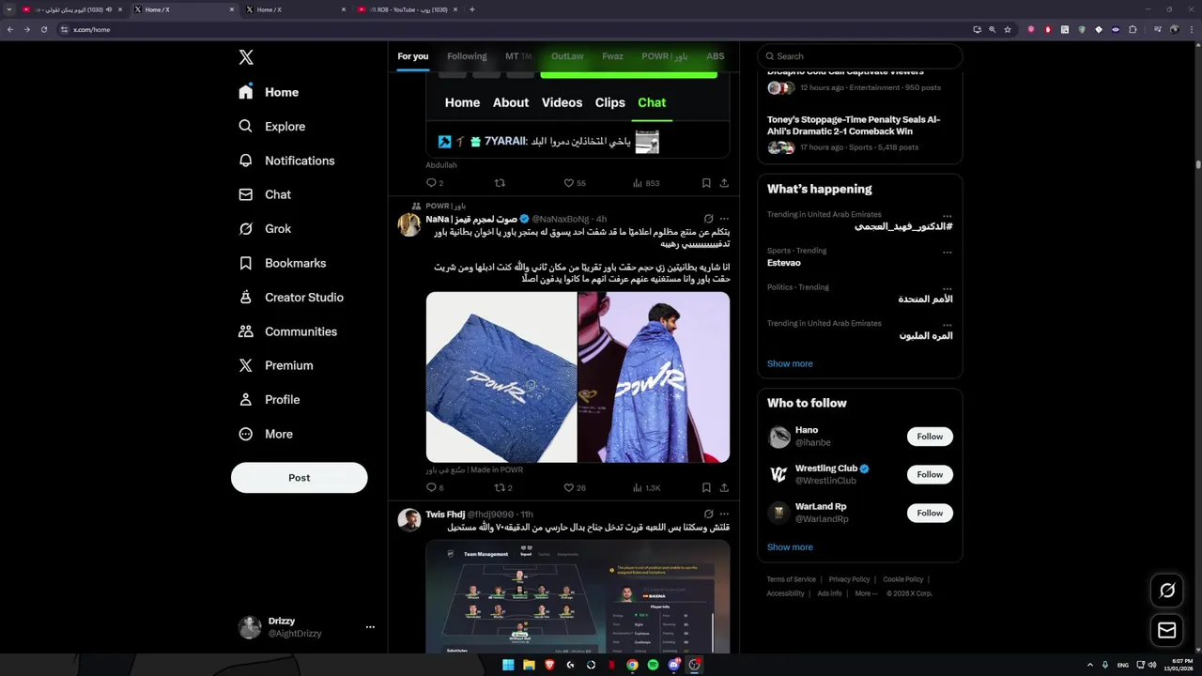This screenshot has width=1202, height=676.
Task: Click Grok explain icon on NaNa post
Action: pos(708,219)
